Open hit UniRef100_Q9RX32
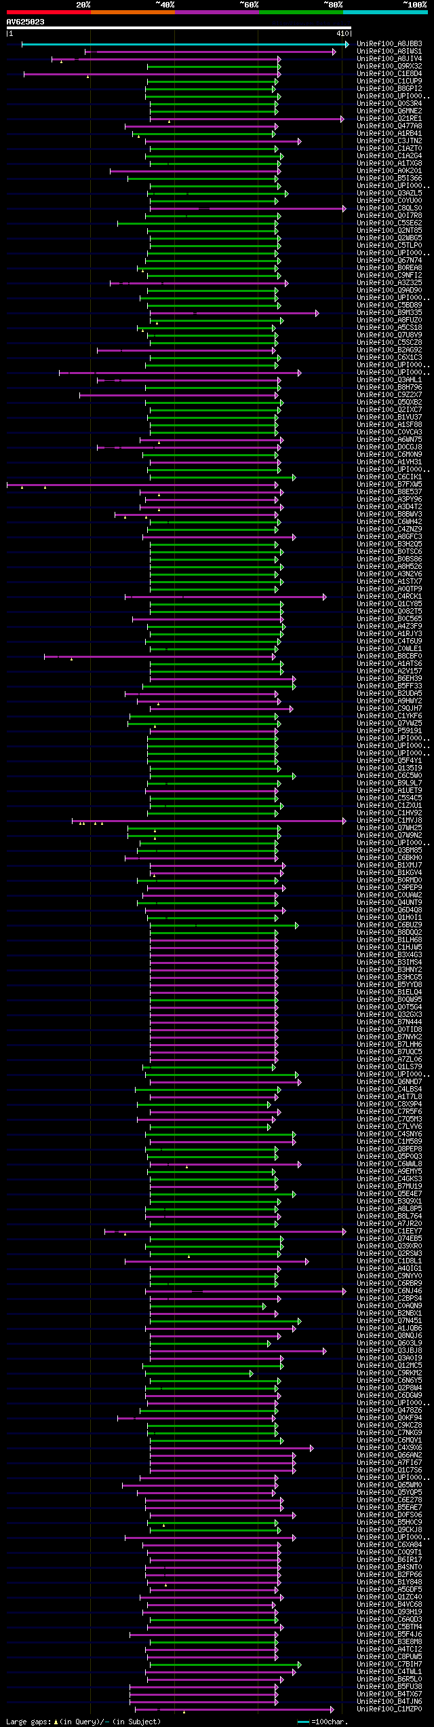The height and width of the screenshot is (1727, 434). [389, 67]
